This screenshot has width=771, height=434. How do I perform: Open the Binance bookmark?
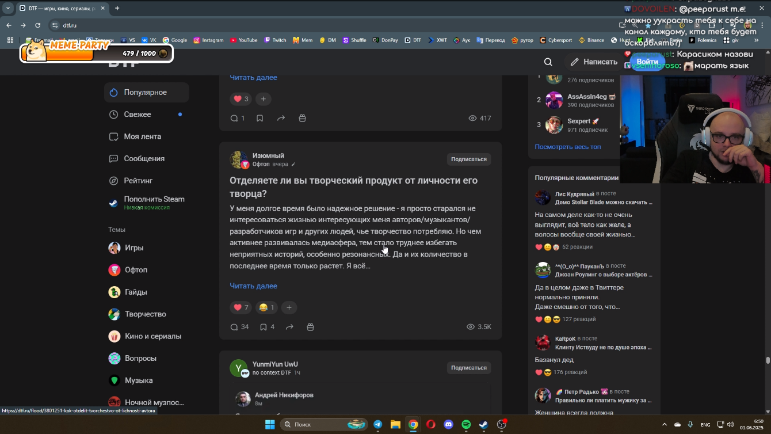pos(591,40)
